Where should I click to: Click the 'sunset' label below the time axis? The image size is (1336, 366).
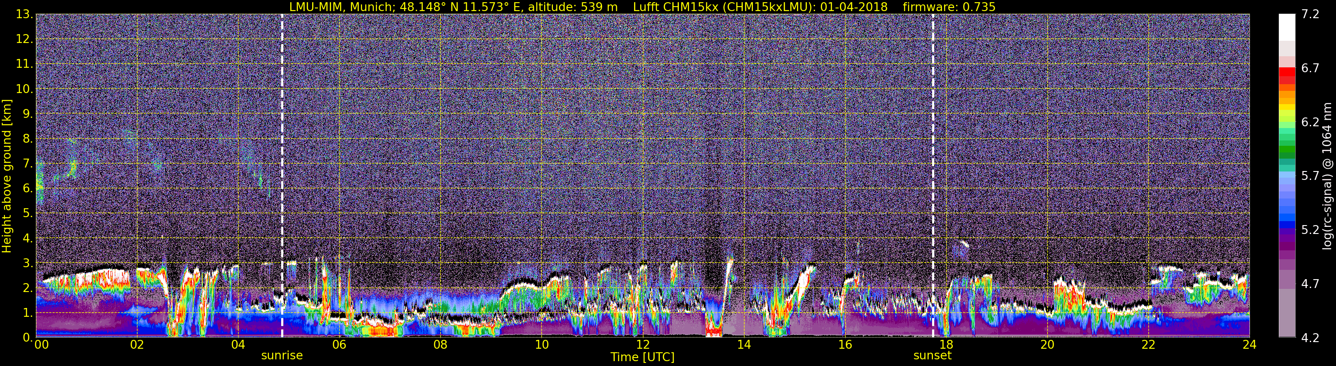click(x=932, y=356)
